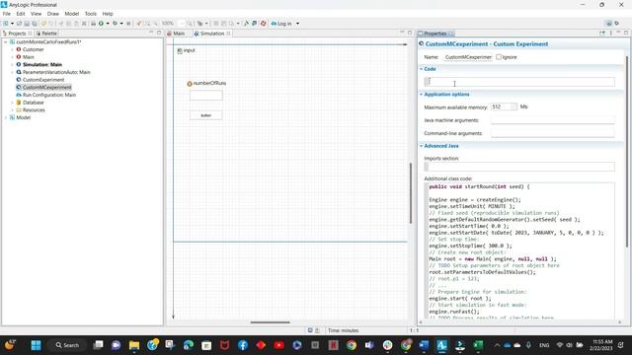This screenshot has width=632, height=355.
Task: Click the Debug model toolbar icon
Action: [x=115, y=24]
